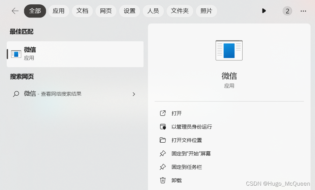Switch to the 应用 filter tab
This screenshot has width=315, height=190.
point(59,11)
